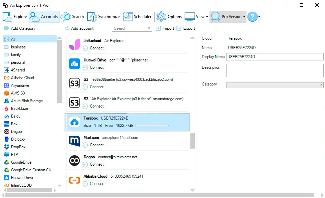Connect the Huawei Drive account
The image size is (325, 198).
coord(94,67)
